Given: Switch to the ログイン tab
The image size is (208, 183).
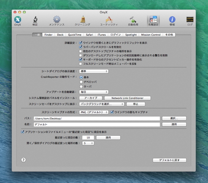Looking at the screenshot, I should tap(116, 35).
